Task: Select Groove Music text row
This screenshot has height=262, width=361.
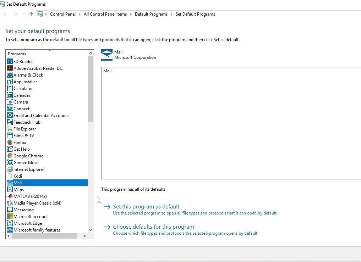Action: (x=26, y=162)
